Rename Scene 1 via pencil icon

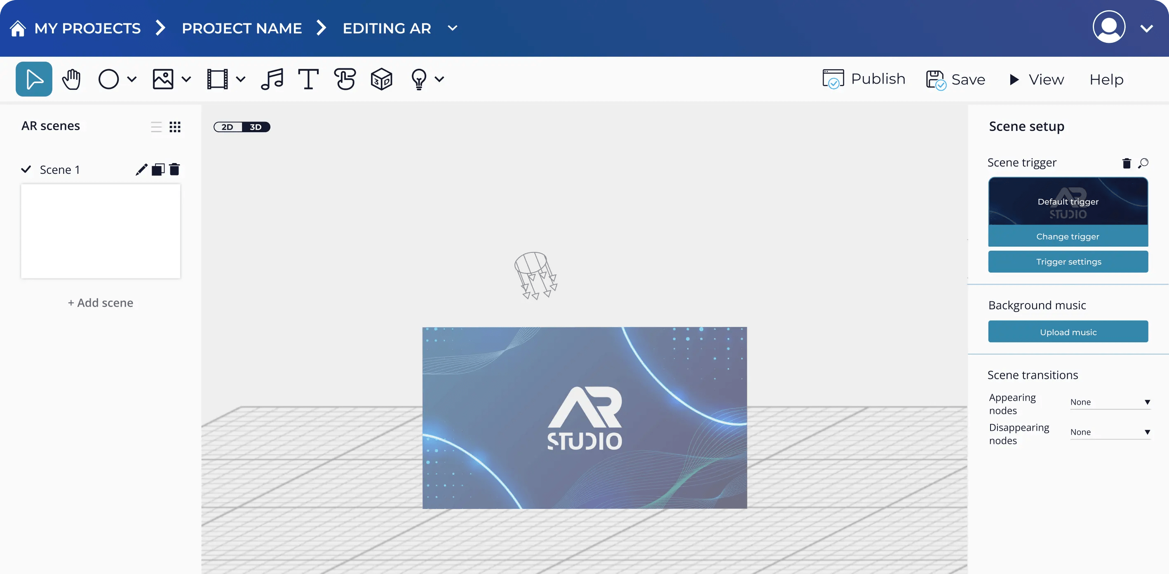(x=140, y=169)
